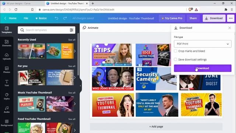The height and width of the screenshot is (133, 236).
Task: Click the purple Download button in panel
Action: click(202, 68)
